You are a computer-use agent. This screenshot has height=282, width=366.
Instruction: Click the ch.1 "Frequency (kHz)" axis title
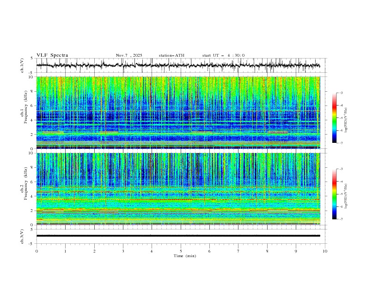(x=26, y=106)
